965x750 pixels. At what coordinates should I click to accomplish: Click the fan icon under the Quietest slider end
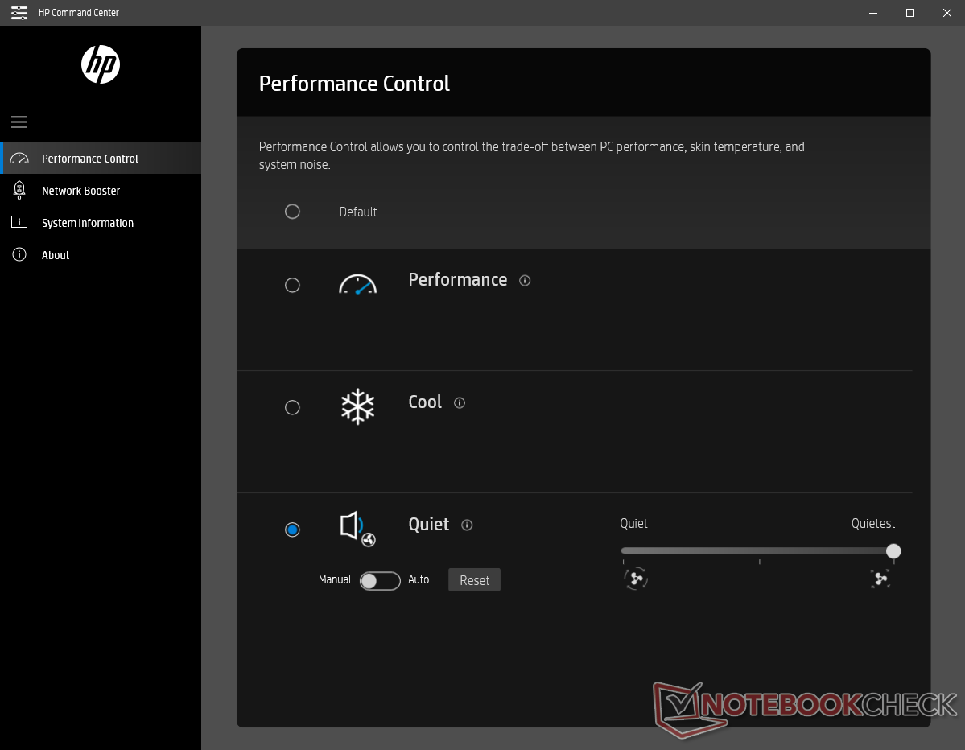pyautogui.click(x=880, y=579)
